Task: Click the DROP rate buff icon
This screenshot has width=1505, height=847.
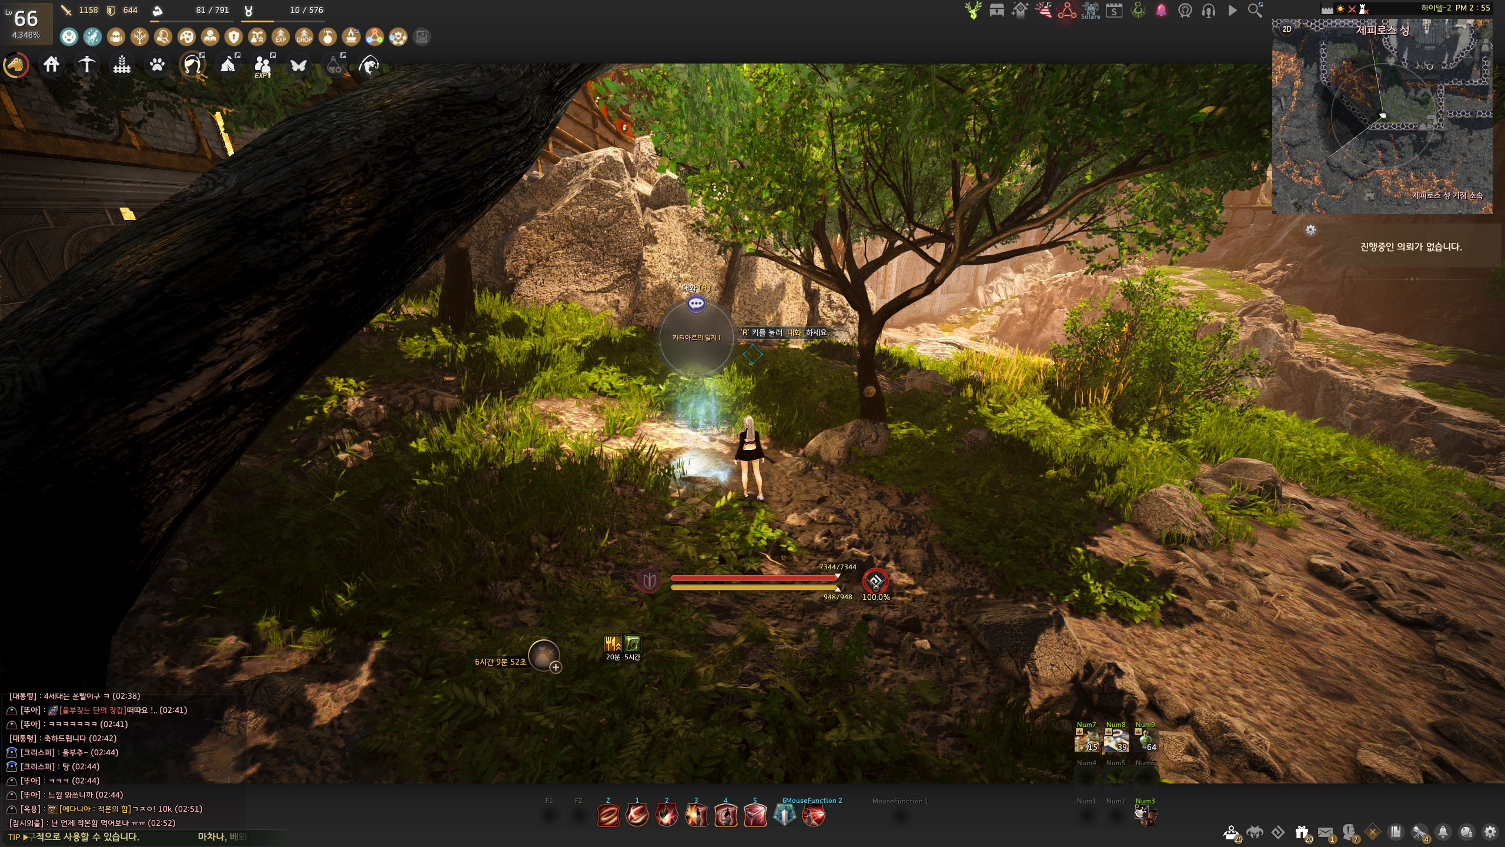Action: tap(304, 37)
